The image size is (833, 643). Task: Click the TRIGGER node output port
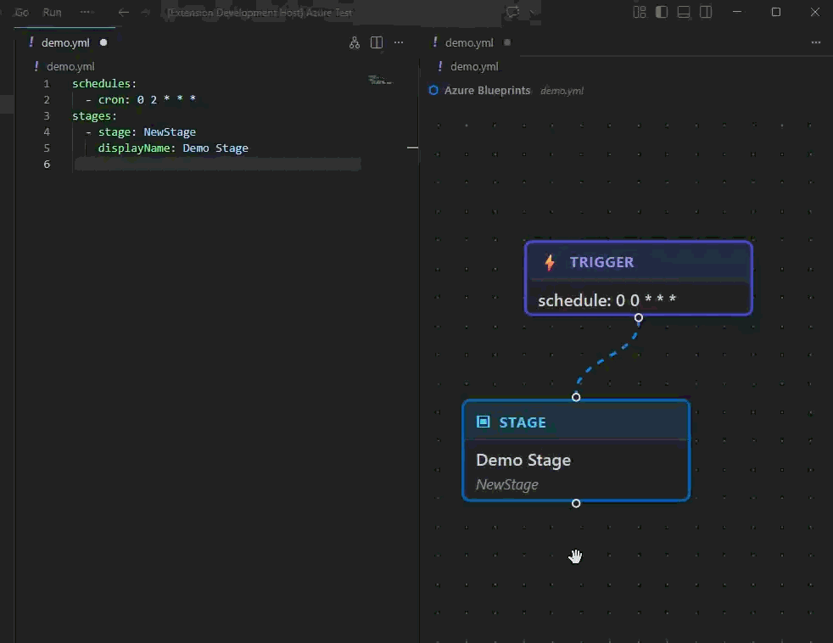(639, 318)
